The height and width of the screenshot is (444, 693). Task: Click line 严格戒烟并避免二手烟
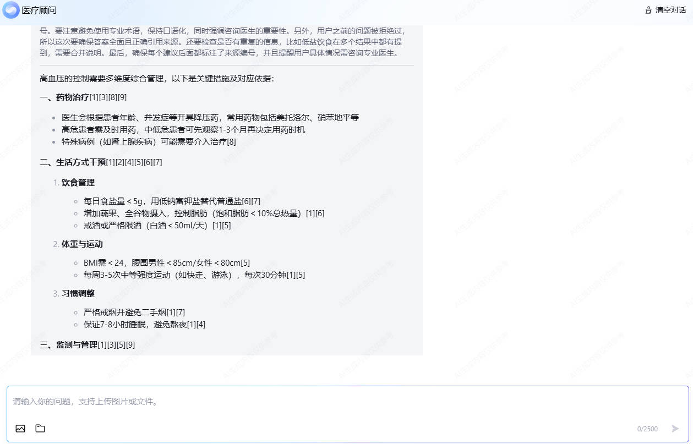(134, 313)
